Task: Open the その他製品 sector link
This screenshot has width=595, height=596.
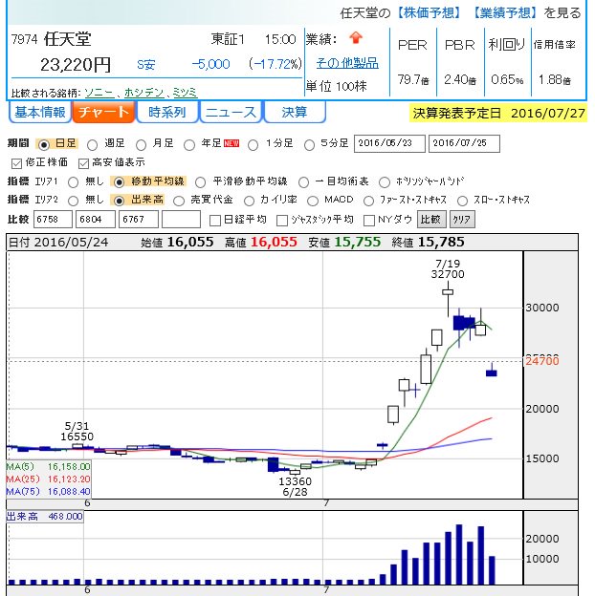Action: coord(347,63)
